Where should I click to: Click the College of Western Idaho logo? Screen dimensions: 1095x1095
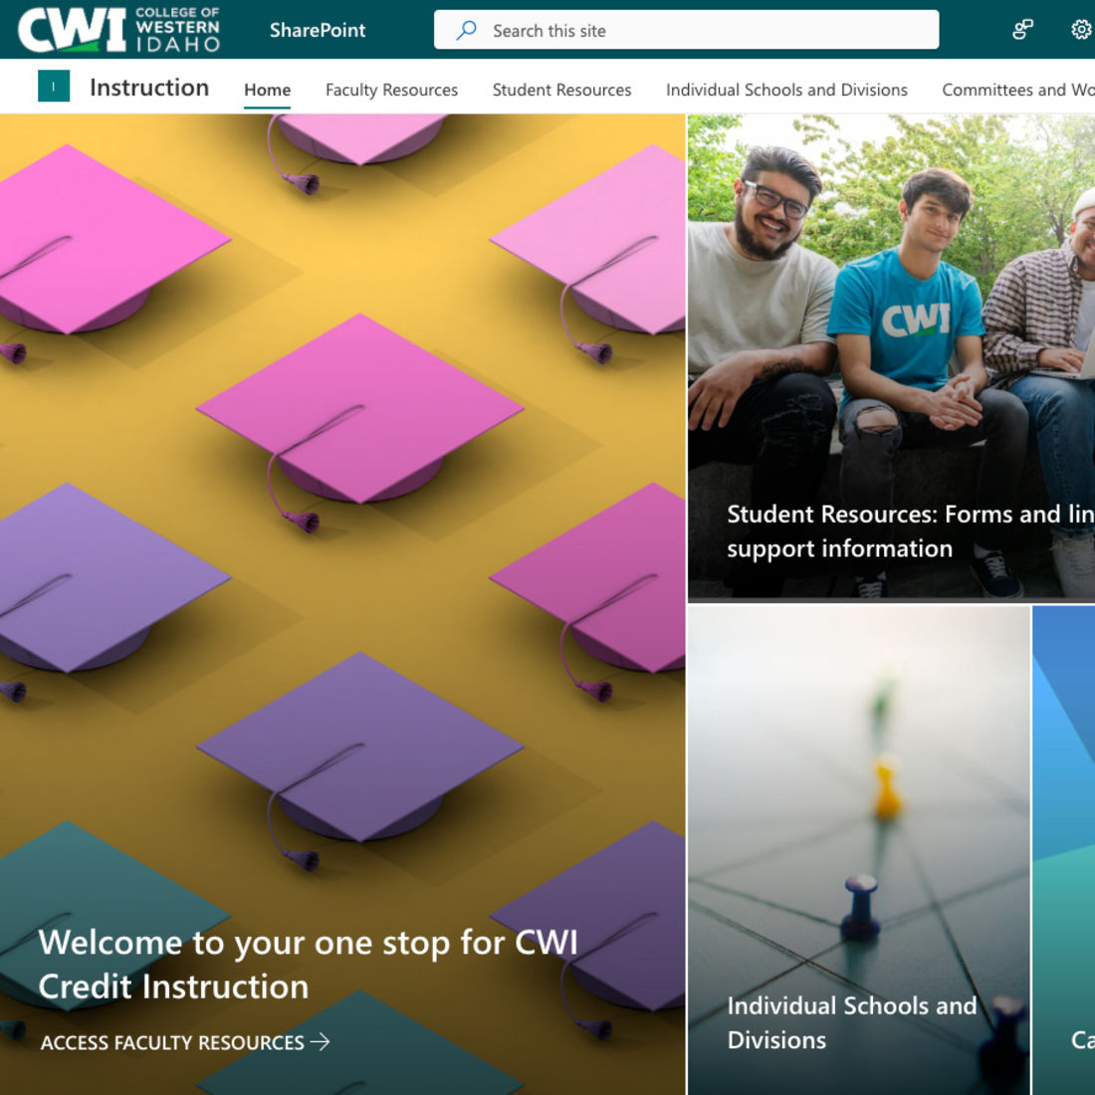click(118, 29)
